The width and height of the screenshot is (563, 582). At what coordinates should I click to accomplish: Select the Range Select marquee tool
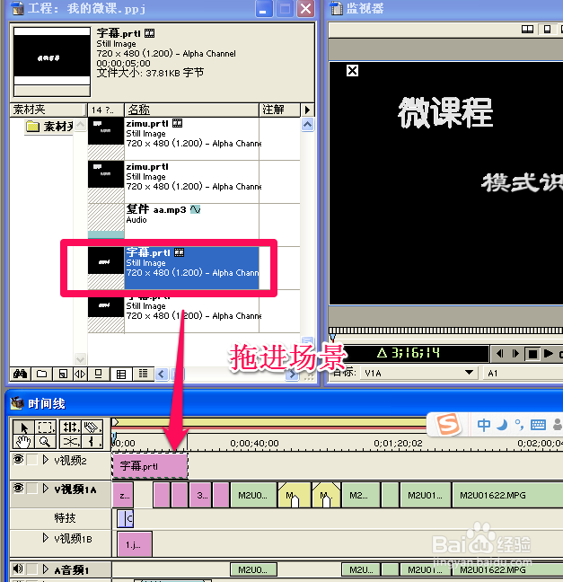(x=46, y=428)
